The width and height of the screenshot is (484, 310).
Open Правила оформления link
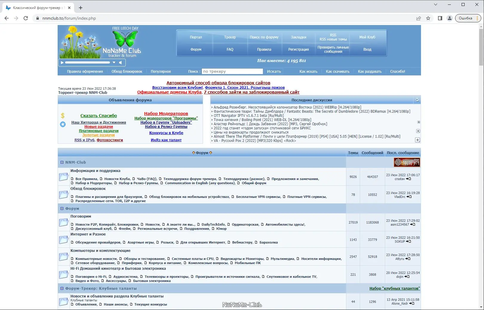tap(85, 72)
